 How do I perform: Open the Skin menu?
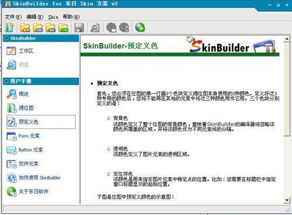[x=53, y=17]
